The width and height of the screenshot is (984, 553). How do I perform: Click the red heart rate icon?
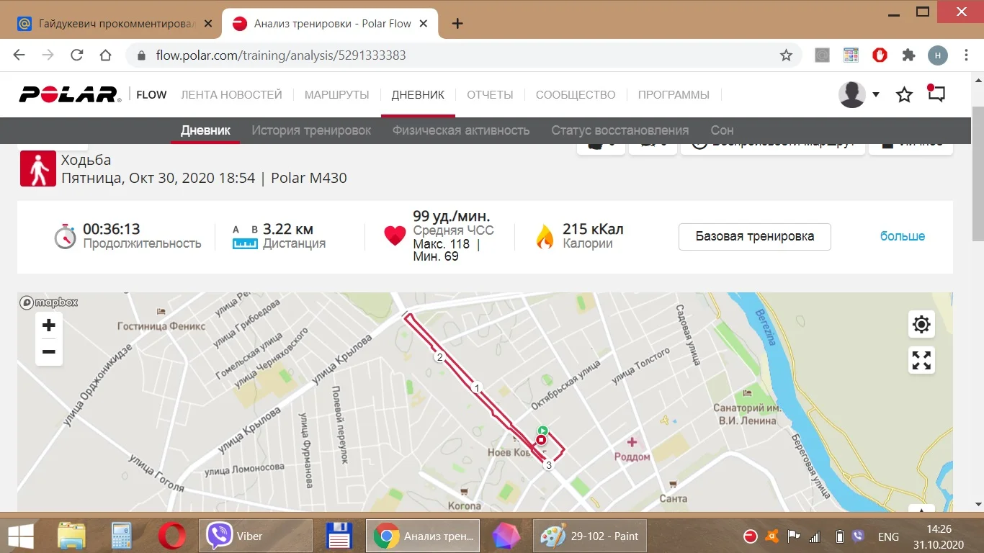pos(395,235)
